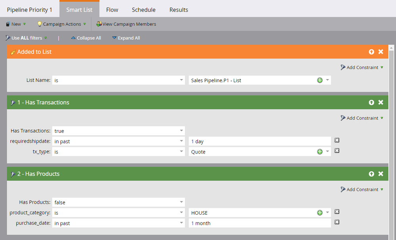396x240 pixels.
Task: Remove the tx_type constraint
Action: [x=337, y=151]
